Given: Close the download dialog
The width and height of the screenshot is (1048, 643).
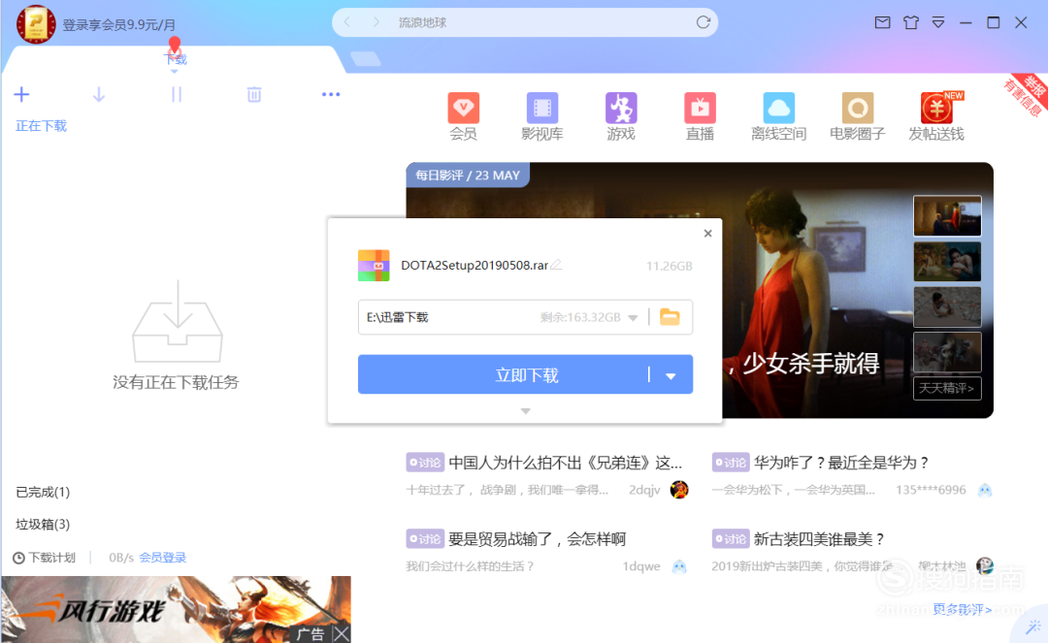Looking at the screenshot, I should (707, 233).
